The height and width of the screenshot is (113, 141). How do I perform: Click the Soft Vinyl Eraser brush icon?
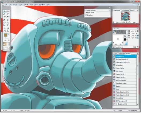point(114,80)
